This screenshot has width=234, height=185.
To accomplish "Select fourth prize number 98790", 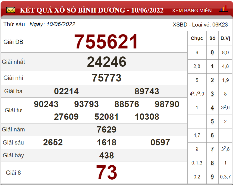I will click(x=167, y=104).
